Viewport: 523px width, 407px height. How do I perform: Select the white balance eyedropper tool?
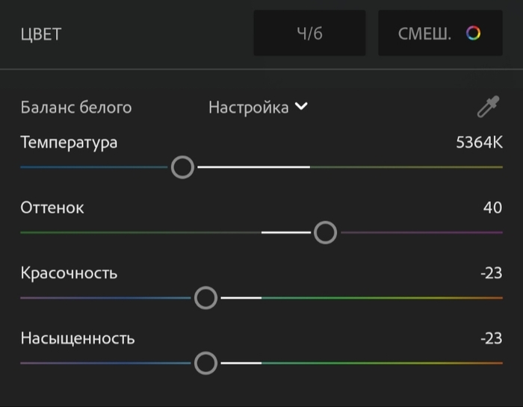(488, 108)
